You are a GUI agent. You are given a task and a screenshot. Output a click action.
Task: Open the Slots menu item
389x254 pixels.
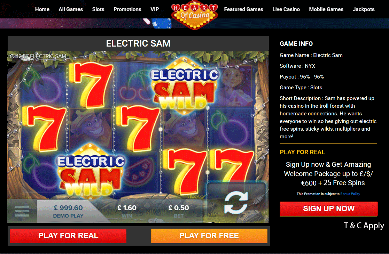click(98, 9)
